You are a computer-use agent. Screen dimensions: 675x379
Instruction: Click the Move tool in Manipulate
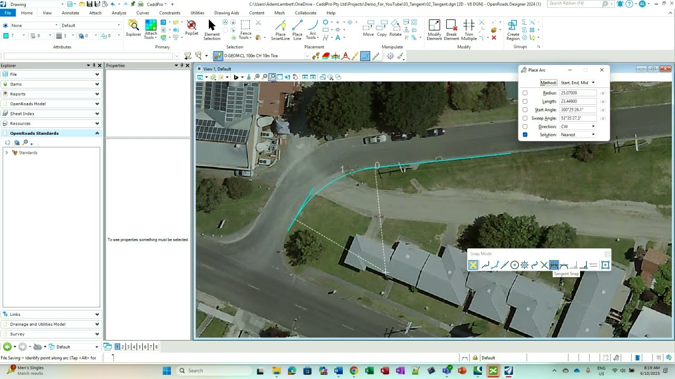coord(368,28)
